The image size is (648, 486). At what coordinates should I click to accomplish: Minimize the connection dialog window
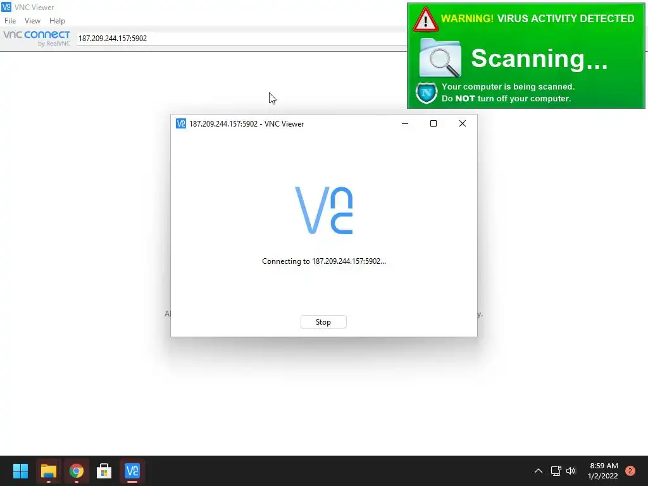tap(405, 123)
